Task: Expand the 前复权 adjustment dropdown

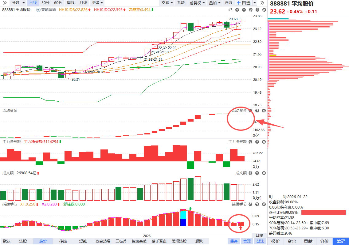Action: (x=197, y=3)
